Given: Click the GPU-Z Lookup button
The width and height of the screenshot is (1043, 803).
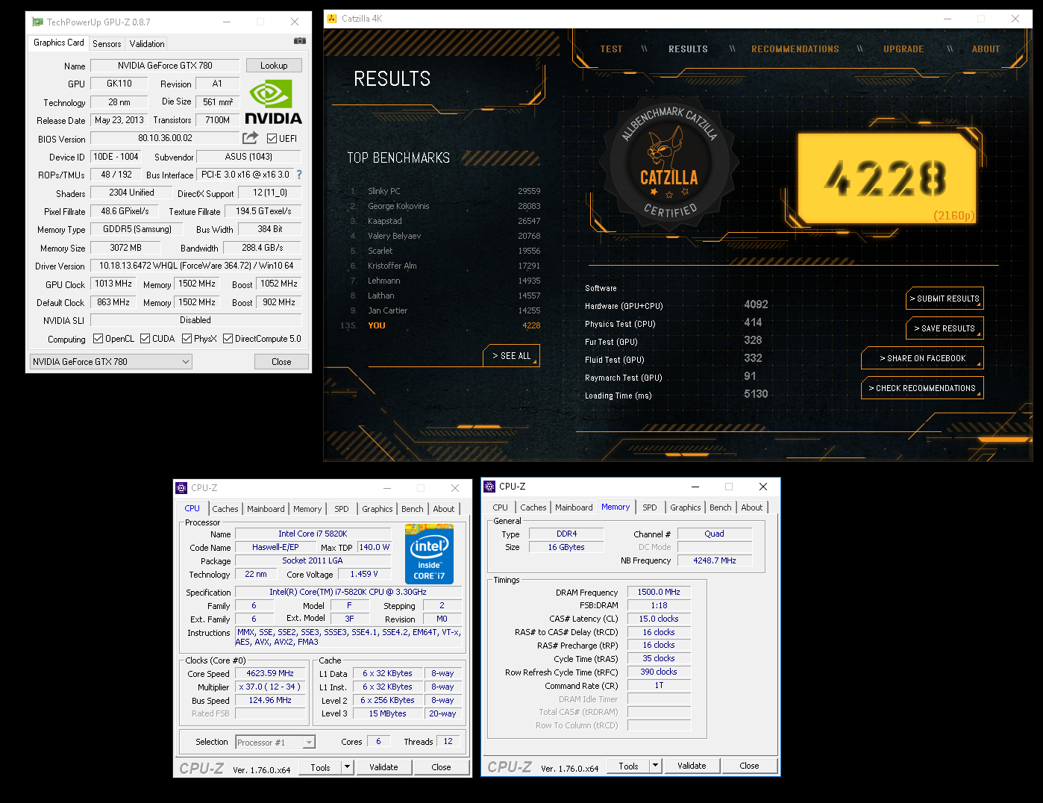Looking at the screenshot, I should [x=274, y=66].
